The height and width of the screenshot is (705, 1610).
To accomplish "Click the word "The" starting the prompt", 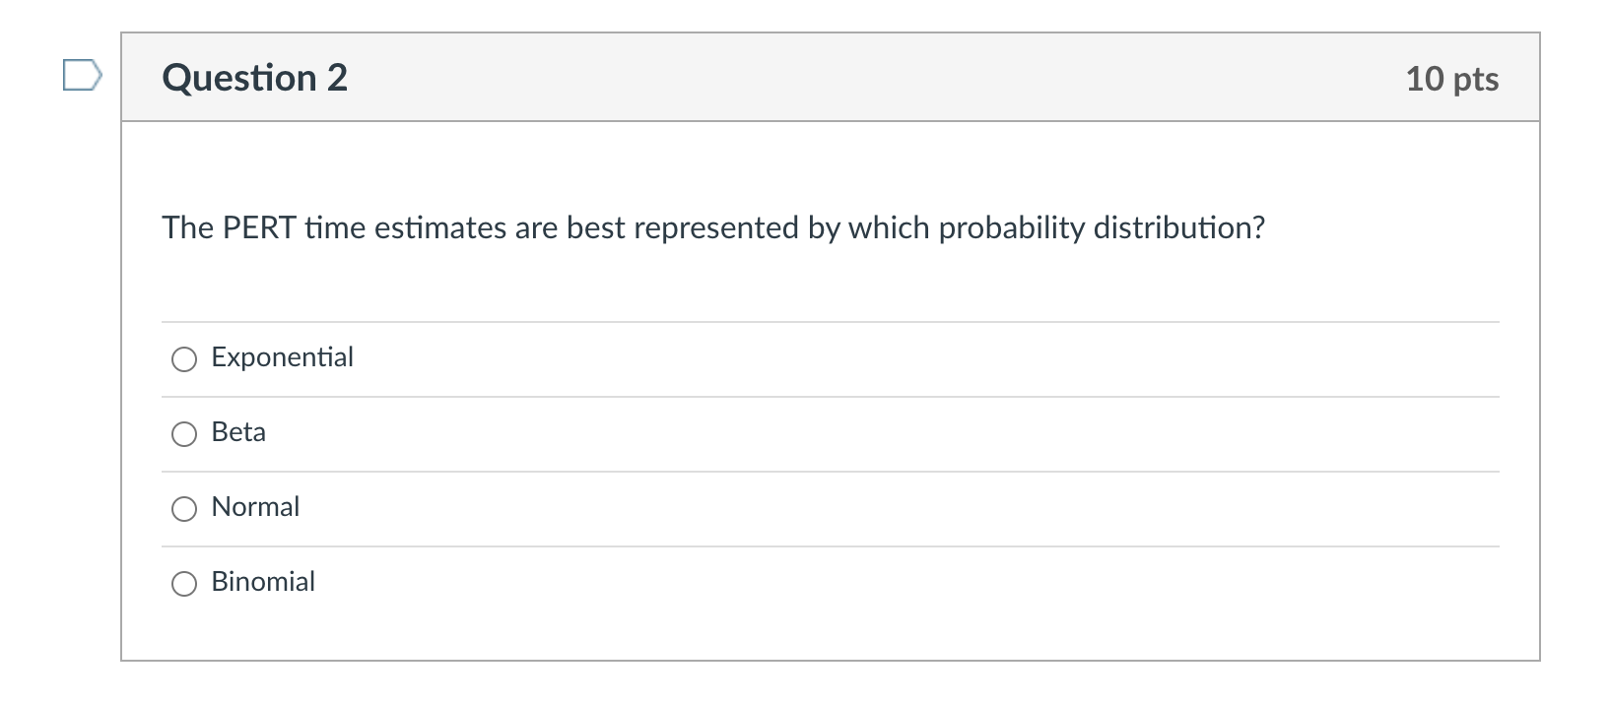I will click(x=188, y=228).
